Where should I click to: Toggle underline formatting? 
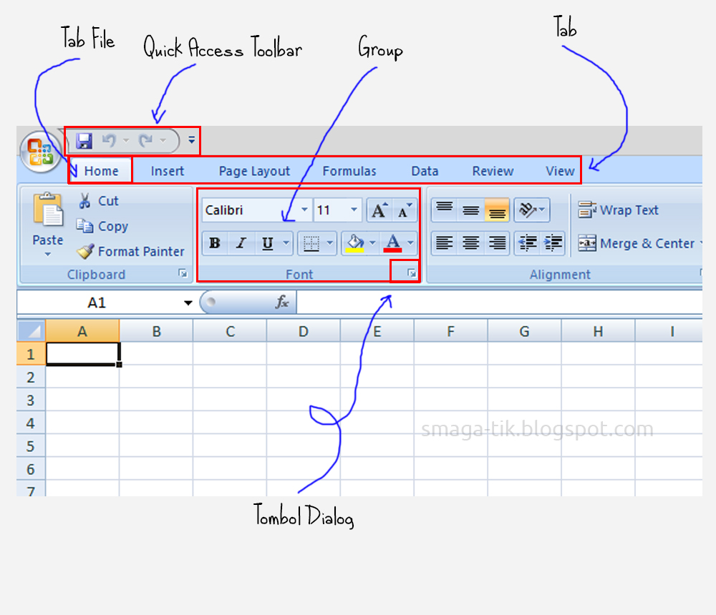click(264, 243)
